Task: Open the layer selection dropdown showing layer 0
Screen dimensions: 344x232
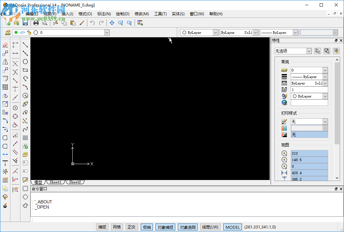Action: [106, 32]
